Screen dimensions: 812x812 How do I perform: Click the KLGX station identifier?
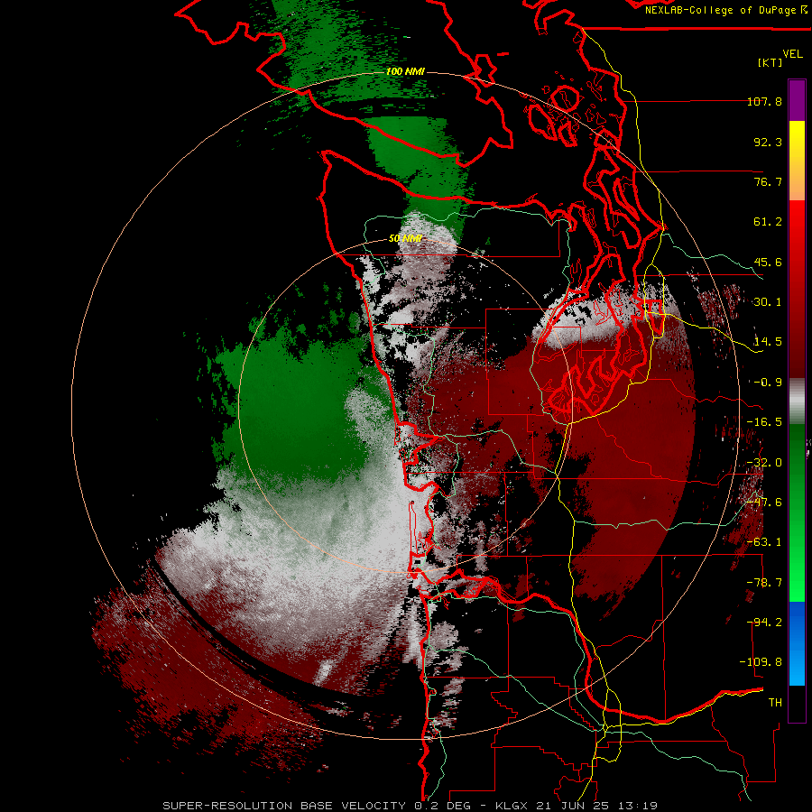coord(512,806)
